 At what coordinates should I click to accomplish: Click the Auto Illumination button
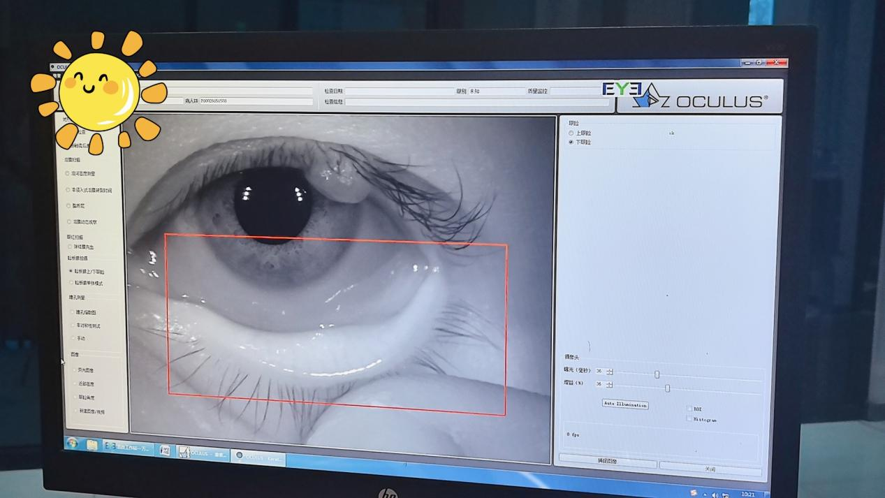coord(625,405)
